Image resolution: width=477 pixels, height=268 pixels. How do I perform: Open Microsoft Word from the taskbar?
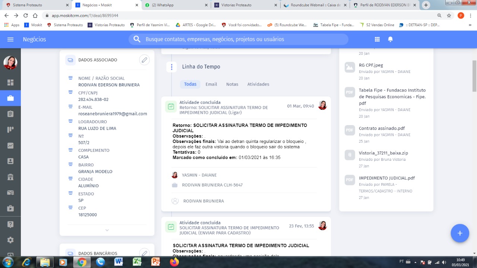pyautogui.click(x=119, y=262)
